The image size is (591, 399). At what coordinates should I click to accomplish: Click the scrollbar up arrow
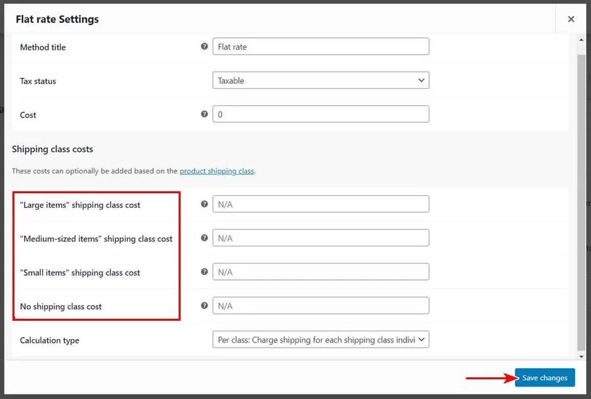tap(580, 39)
